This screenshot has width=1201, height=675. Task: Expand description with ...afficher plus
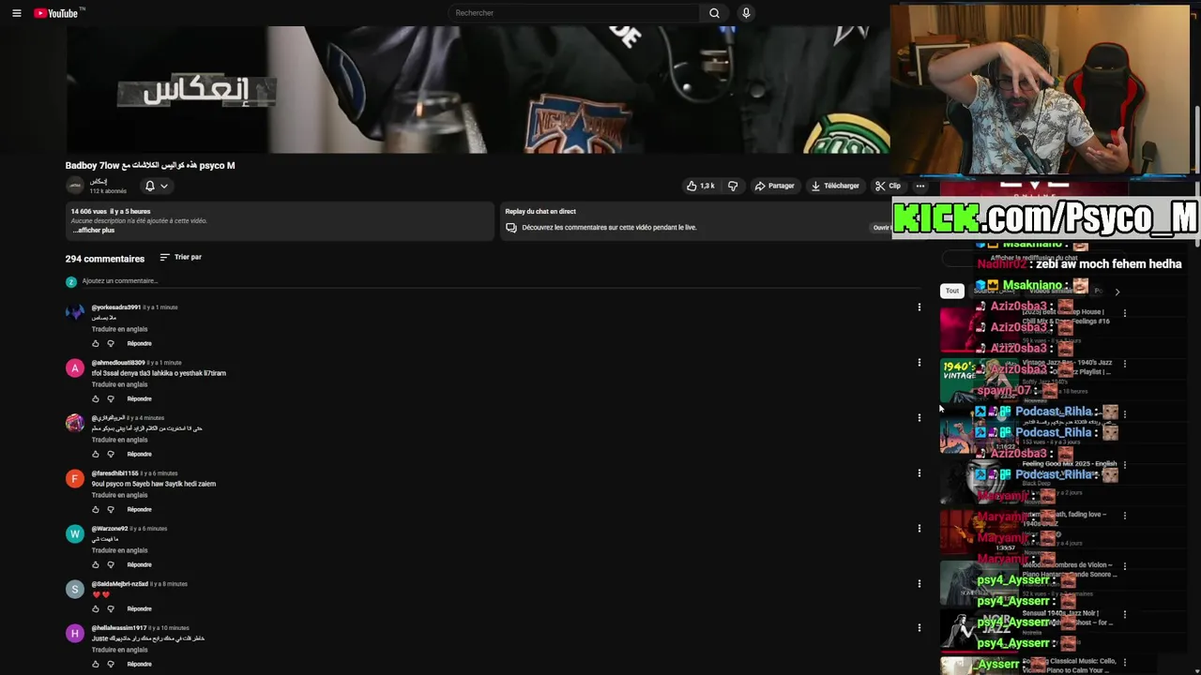(93, 231)
